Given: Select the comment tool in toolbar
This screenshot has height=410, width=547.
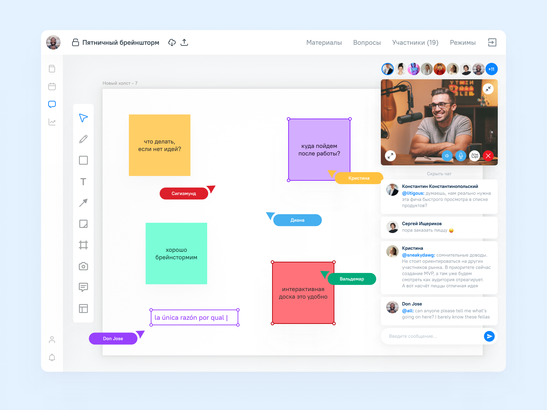Looking at the screenshot, I should 83,287.
